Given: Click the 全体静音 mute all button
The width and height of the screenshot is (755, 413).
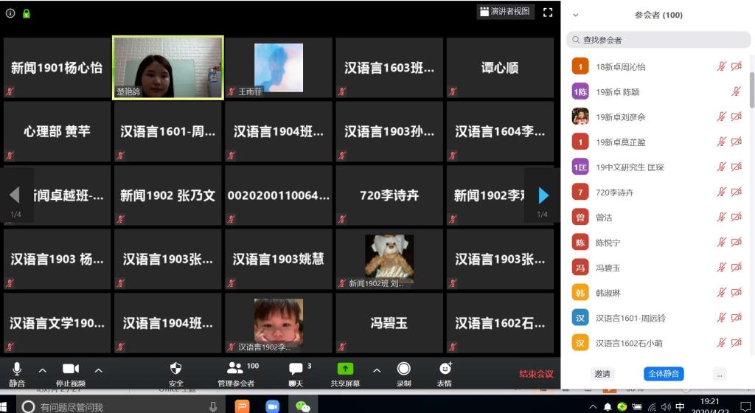Looking at the screenshot, I should click(664, 374).
